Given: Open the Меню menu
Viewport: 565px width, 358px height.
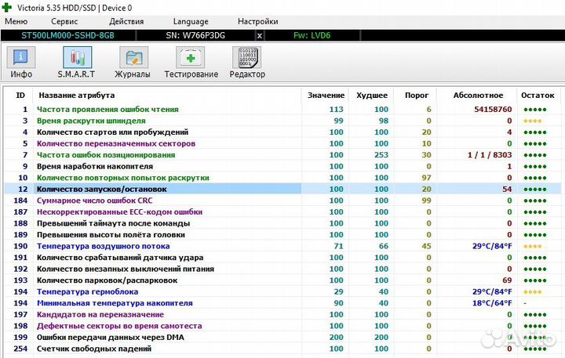Looking at the screenshot, I should click(x=16, y=21).
